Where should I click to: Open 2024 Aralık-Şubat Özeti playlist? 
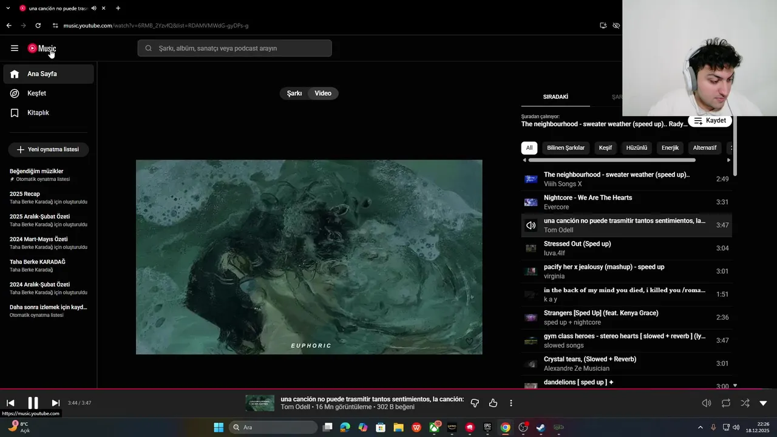point(49,288)
